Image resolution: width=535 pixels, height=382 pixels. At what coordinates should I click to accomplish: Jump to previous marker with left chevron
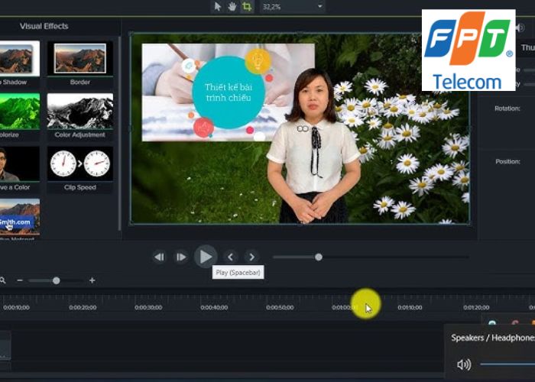coord(230,257)
